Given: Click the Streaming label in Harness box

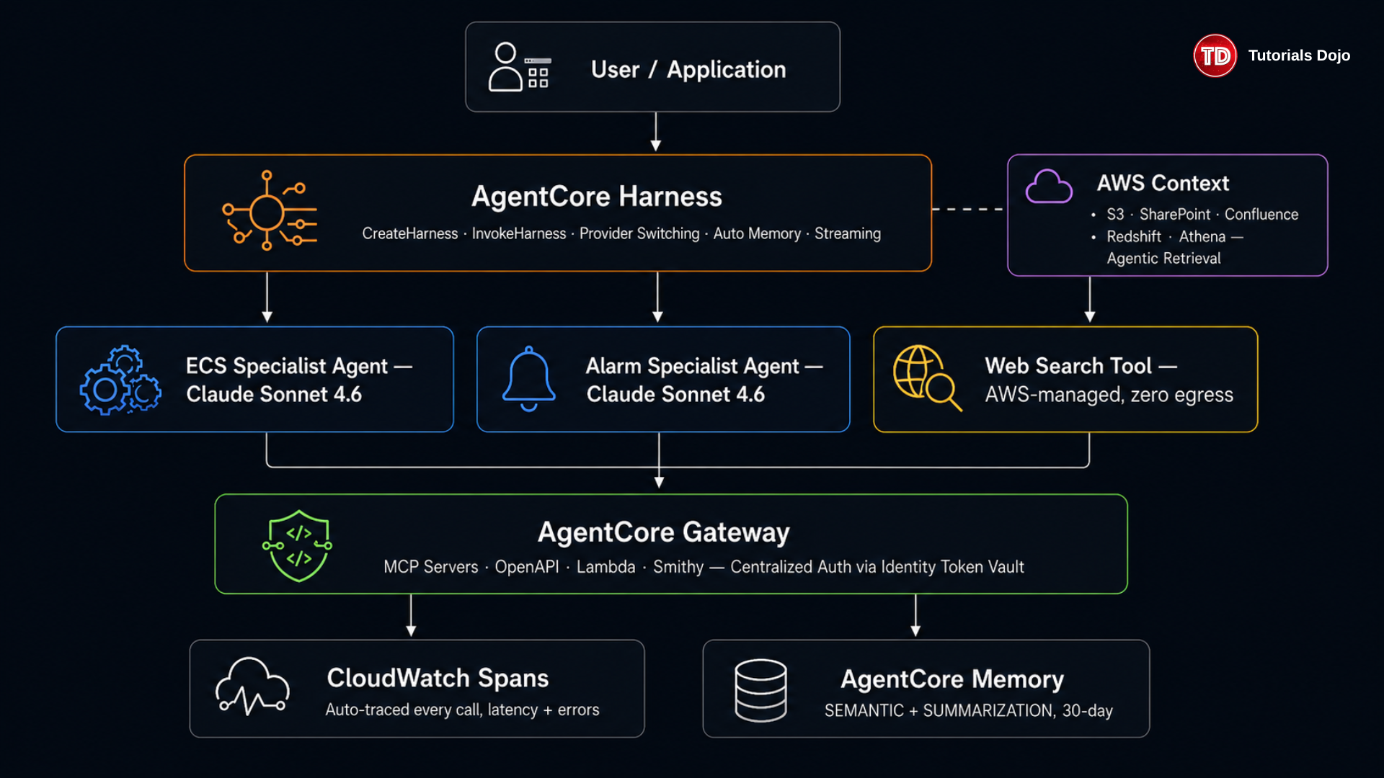Looking at the screenshot, I should click(848, 233).
